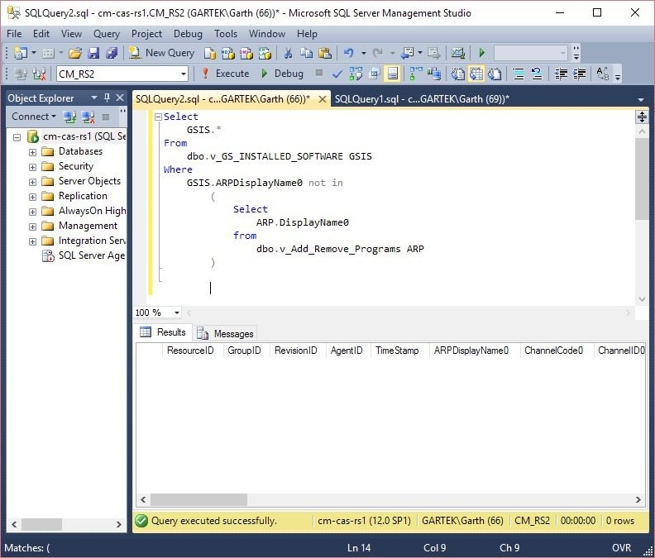Image resolution: width=655 pixels, height=558 pixels.
Task: Close the Object Explorer panel
Action: pyautogui.click(x=120, y=98)
